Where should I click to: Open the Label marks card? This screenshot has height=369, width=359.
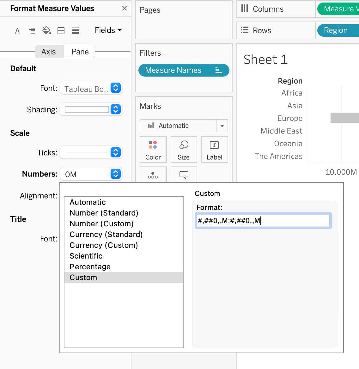tap(214, 149)
